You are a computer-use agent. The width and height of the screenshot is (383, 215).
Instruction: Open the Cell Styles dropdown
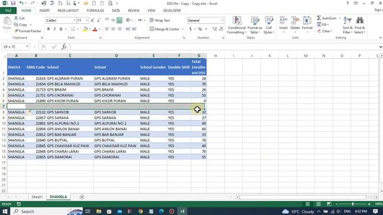[269, 25]
